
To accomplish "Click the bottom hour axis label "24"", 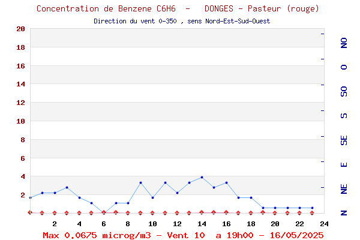I will pos(324,224).
